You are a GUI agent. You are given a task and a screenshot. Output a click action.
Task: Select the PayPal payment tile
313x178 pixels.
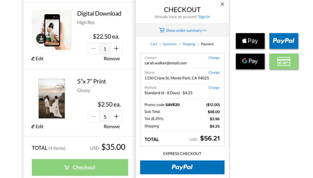click(x=284, y=41)
